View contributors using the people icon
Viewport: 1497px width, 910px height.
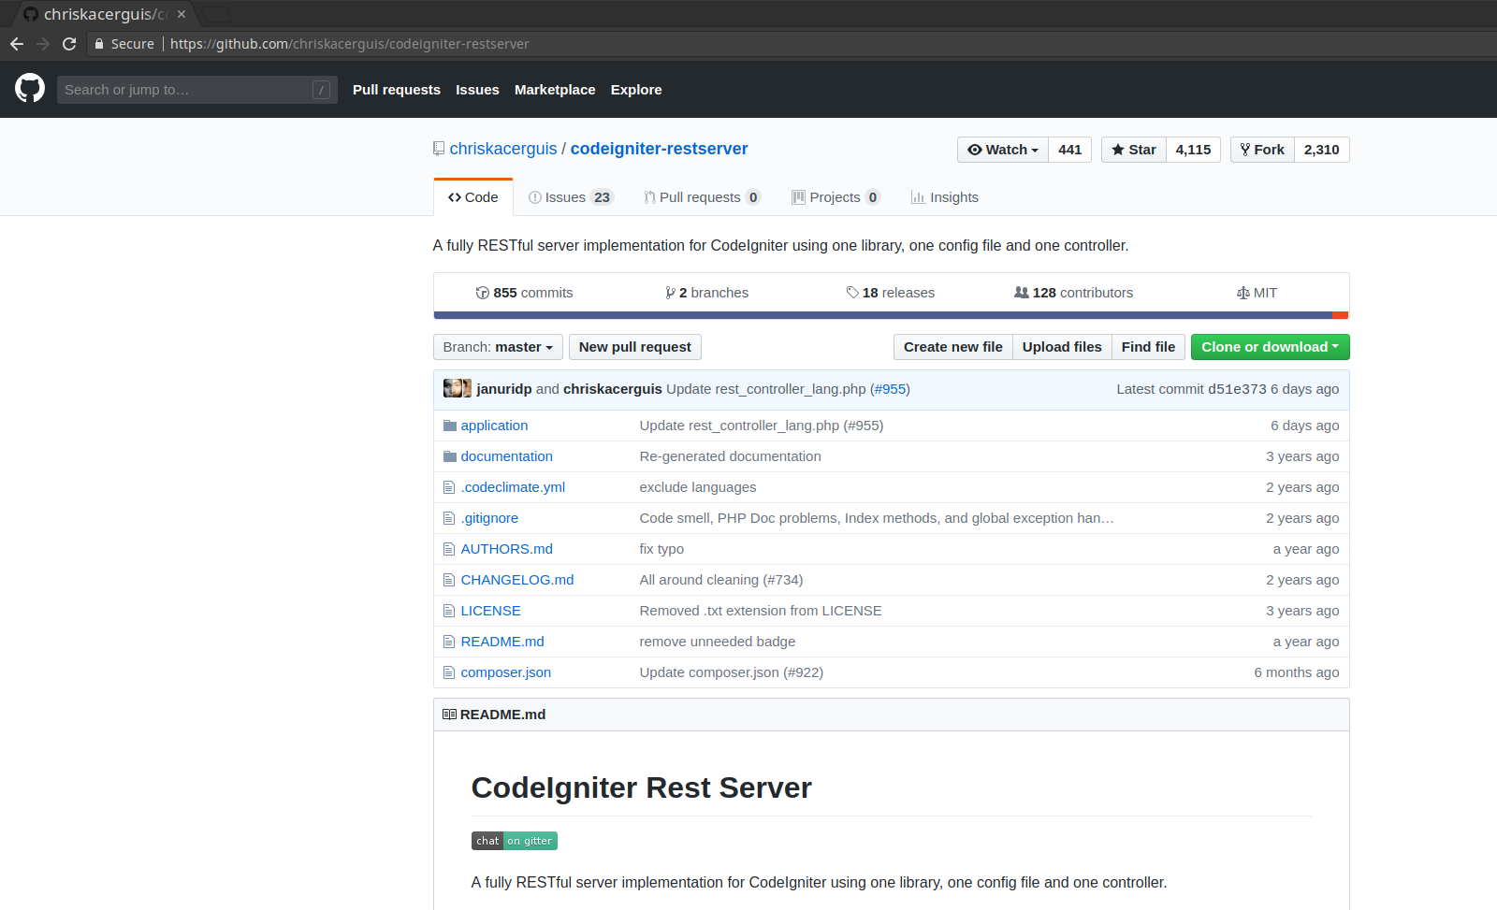(1021, 292)
